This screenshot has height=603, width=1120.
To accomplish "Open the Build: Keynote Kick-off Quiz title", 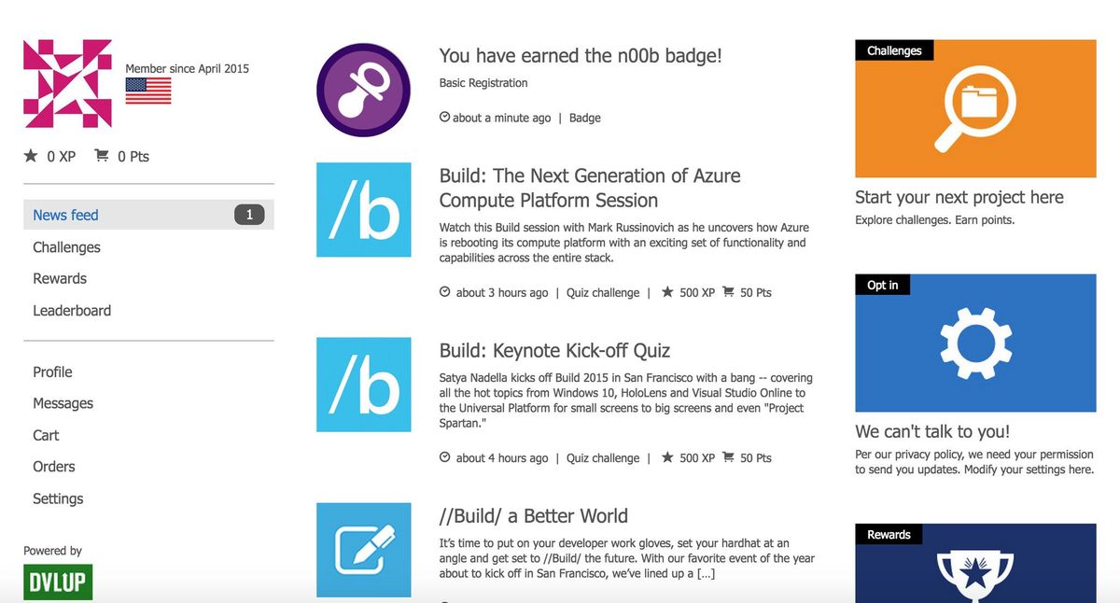I will [x=554, y=350].
